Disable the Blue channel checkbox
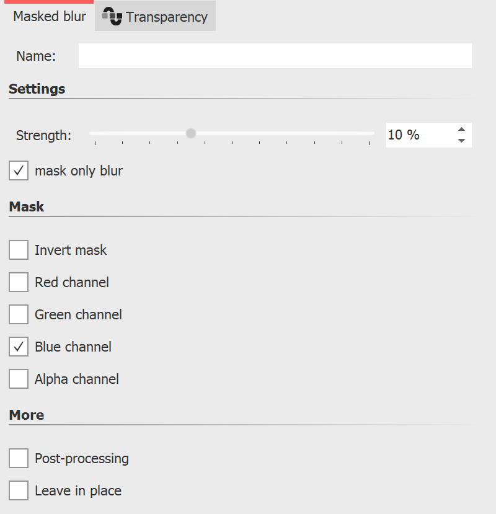 click(18, 347)
